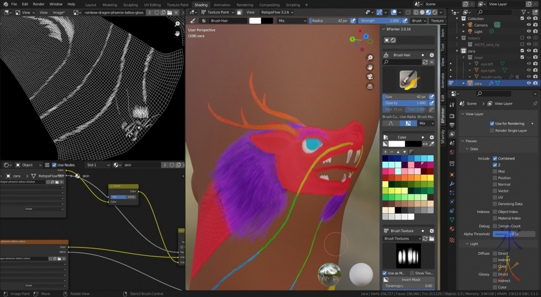Uncheck Use for Rendering

pos(492,123)
